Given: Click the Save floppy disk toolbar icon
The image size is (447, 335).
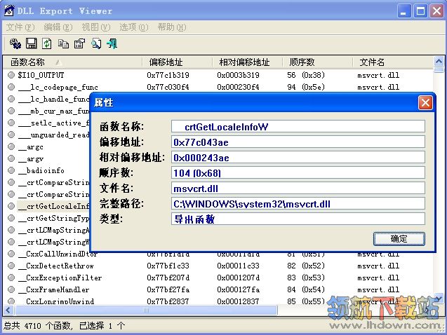Looking at the screenshot, I should 32,43.
